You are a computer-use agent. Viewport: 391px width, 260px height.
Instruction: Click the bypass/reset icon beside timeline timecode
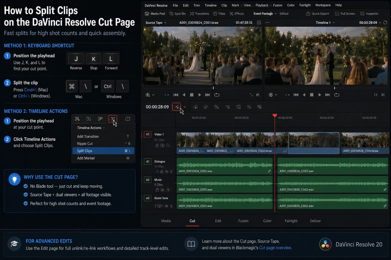[x=385, y=23]
